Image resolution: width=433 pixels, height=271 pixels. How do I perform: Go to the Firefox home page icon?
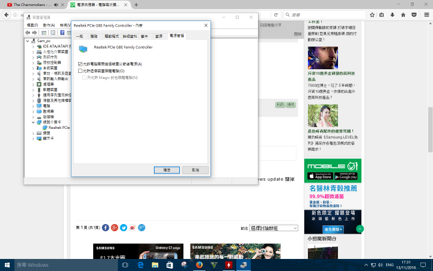point(403,14)
